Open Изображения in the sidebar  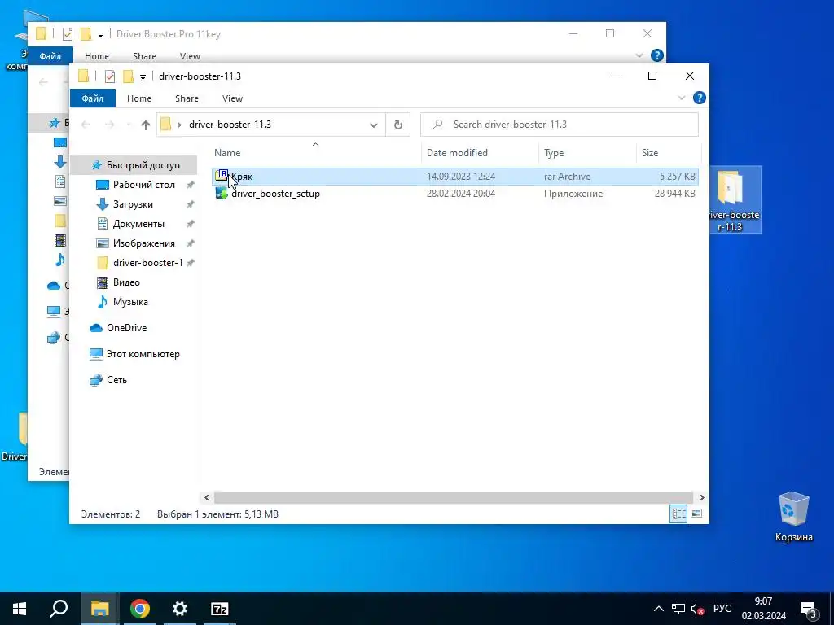coord(143,243)
